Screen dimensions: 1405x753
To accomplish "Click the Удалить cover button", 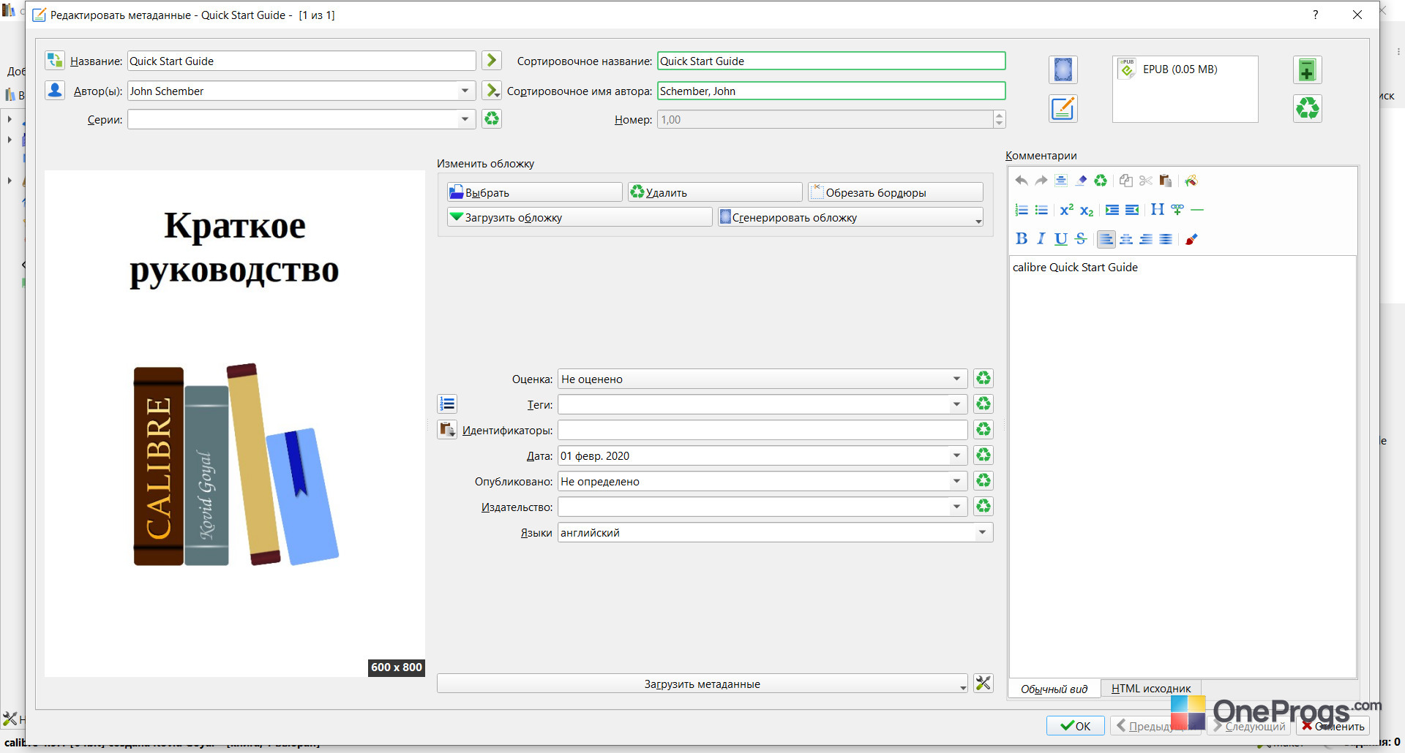I will tap(715, 192).
